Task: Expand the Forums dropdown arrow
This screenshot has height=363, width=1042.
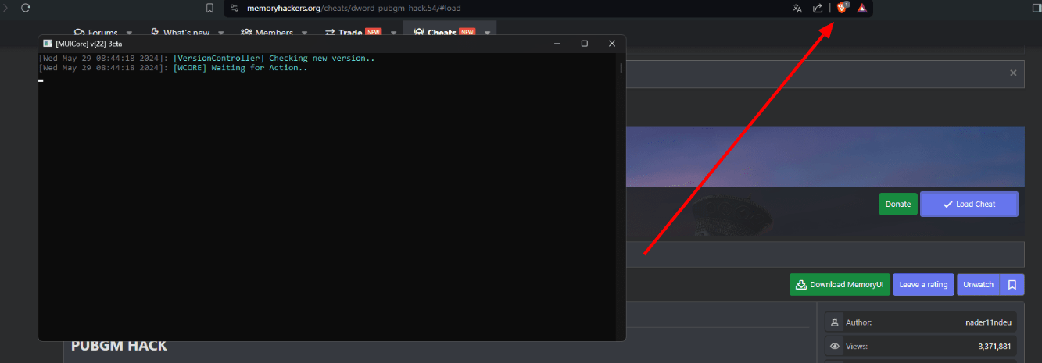Action: point(129,33)
